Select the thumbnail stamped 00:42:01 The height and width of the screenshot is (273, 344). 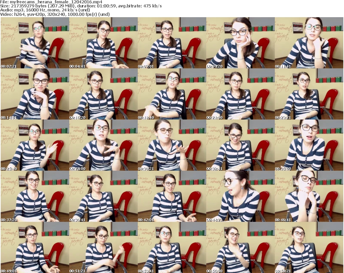click(x=172, y=196)
